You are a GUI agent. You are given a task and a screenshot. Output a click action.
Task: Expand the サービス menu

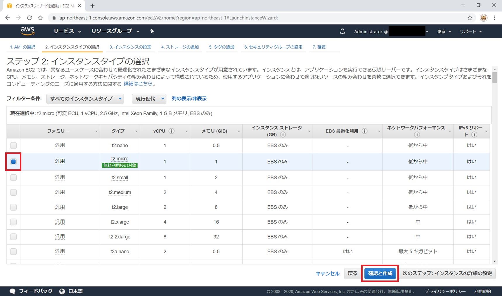(67, 31)
